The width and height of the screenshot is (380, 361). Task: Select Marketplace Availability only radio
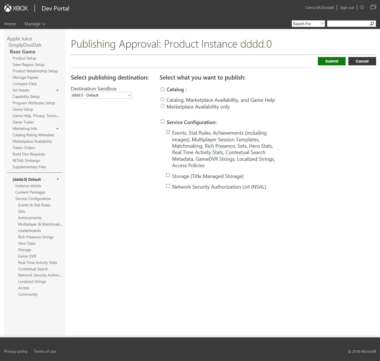pyautogui.click(x=163, y=106)
